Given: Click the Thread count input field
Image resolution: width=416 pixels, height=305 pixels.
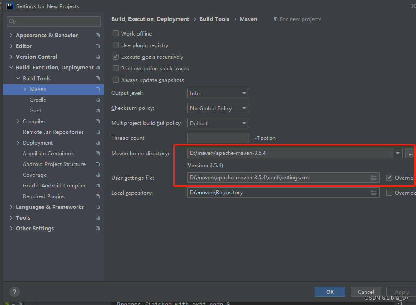Looking at the screenshot, I should [x=218, y=138].
